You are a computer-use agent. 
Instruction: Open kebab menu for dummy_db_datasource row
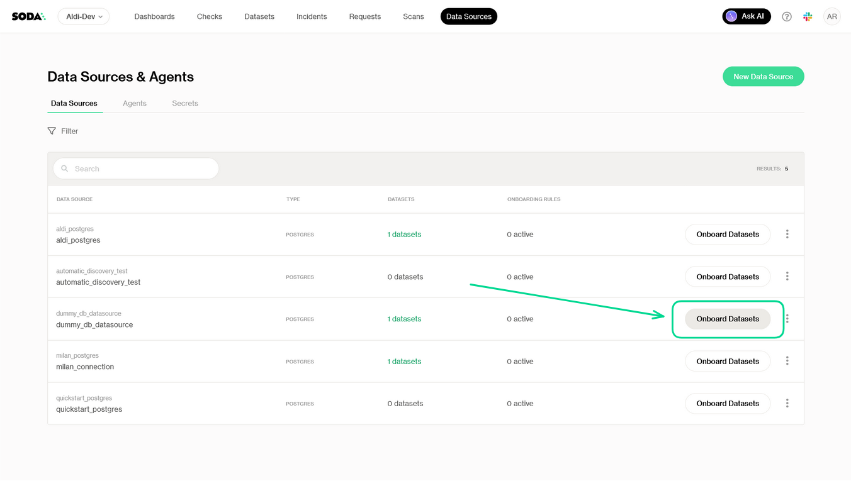click(787, 319)
